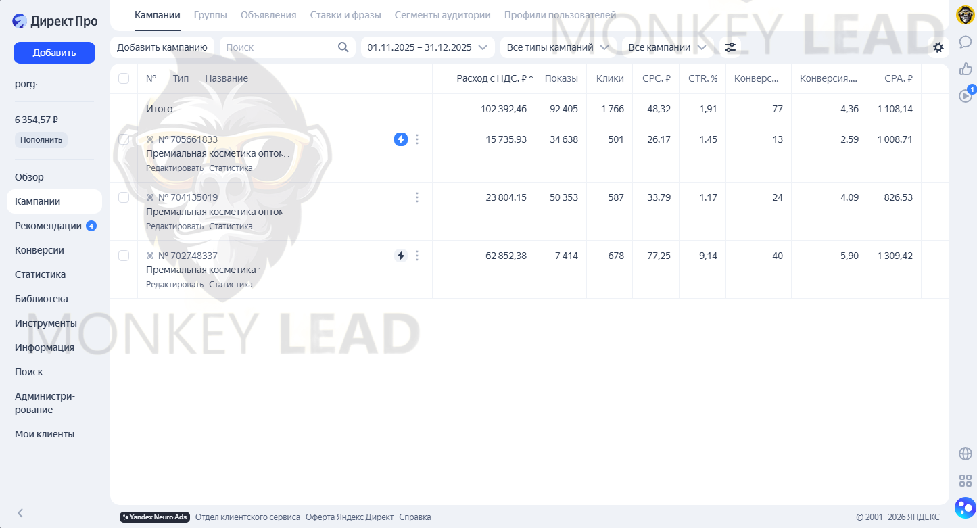Click the blue 'Добавить' button

pos(54,53)
